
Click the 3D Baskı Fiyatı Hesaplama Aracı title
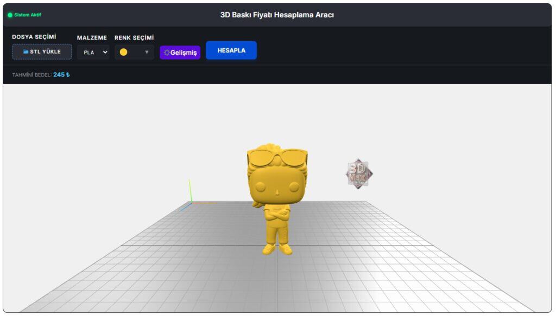tap(277, 15)
